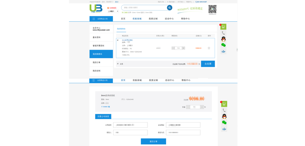Decrease order form 数量 with minus button
The height and width of the screenshot is (146, 305).
(x=188, y=107)
